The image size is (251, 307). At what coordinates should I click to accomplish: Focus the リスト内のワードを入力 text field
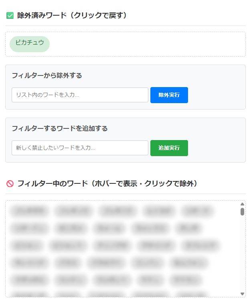(x=80, y=95)
